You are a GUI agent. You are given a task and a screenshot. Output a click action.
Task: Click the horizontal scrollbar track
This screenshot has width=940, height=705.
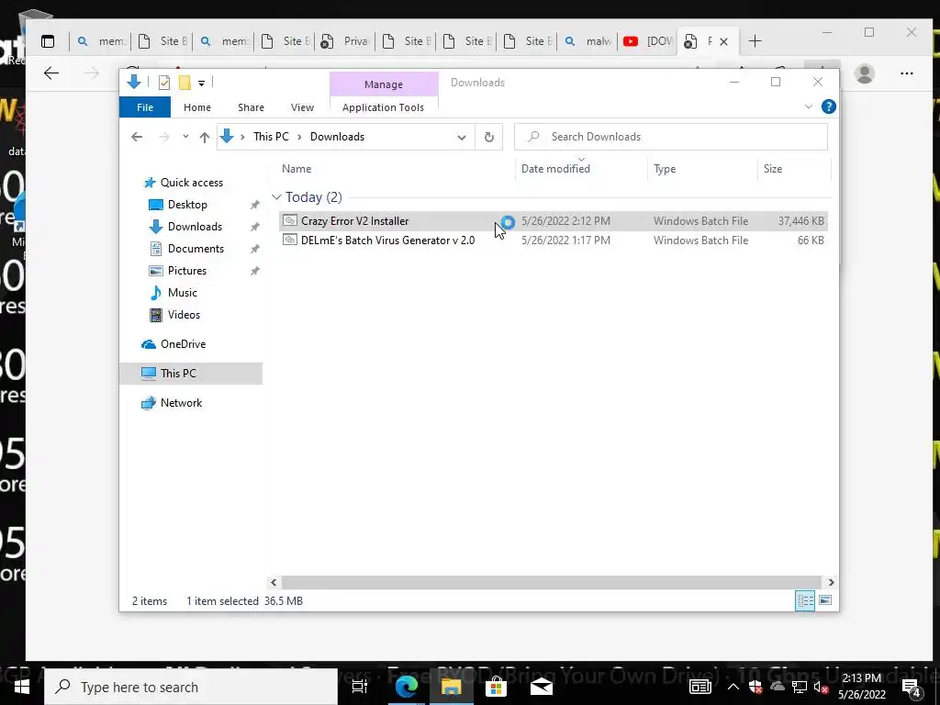[x=552, y=582]
